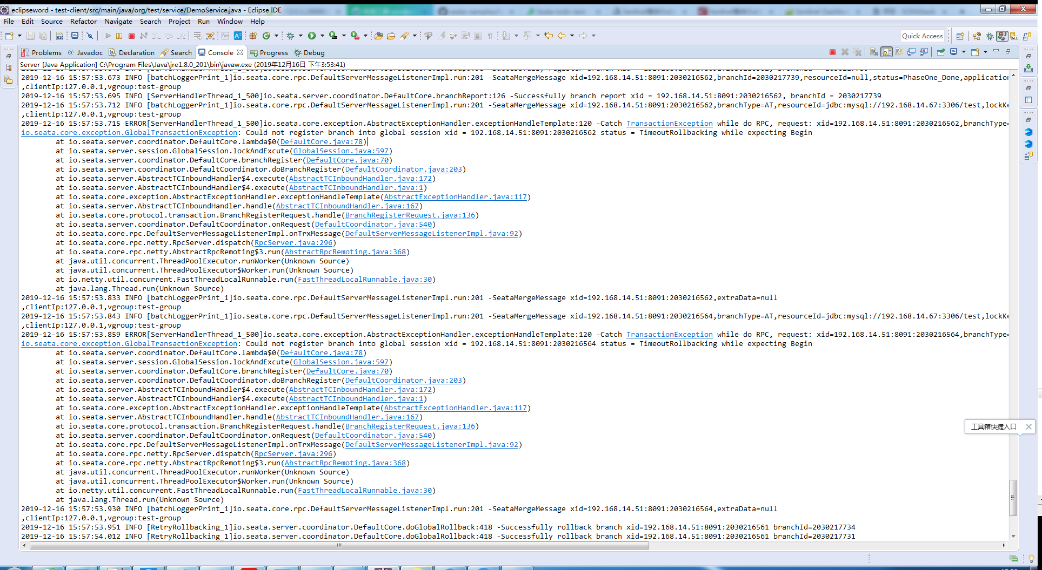Switch to the Declaration tab
The width and height of the screenshot is (1042, 570).
point(131,52)
